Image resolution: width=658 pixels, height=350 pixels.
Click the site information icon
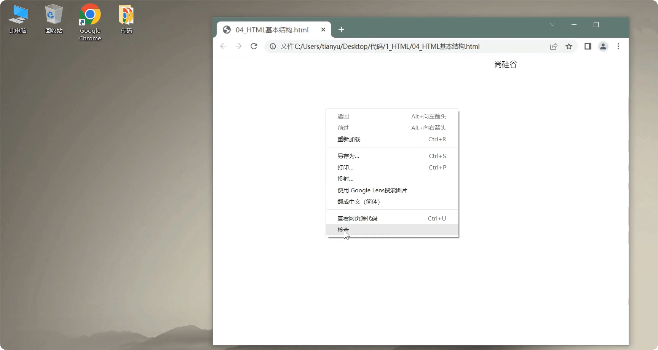point(273,46)
